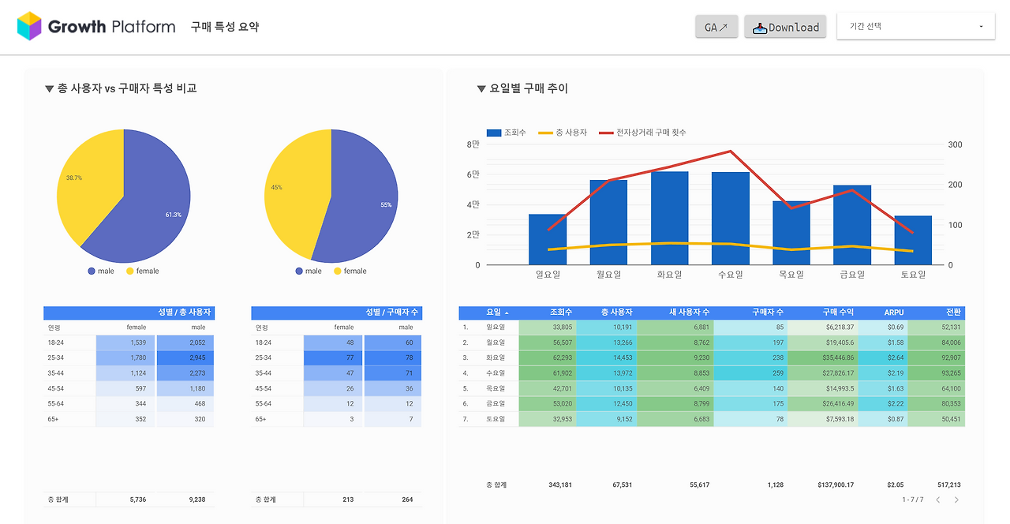The image size is (1010, 524).
Task: Collapse the 총 사용자 vs 구매자 특성 비교 section
Action: 49,88
